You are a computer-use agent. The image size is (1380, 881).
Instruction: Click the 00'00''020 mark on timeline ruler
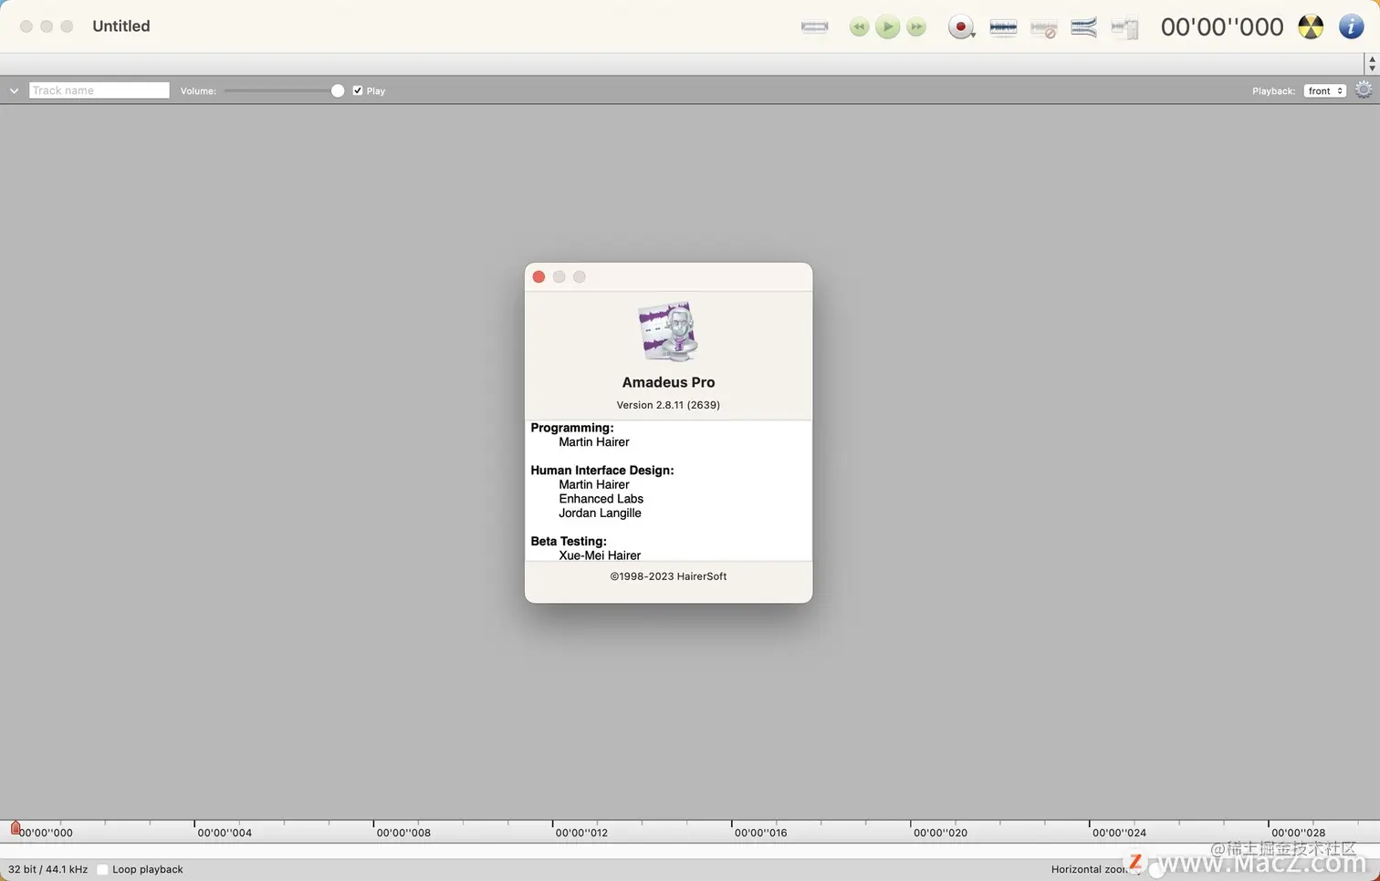(940, 833)
